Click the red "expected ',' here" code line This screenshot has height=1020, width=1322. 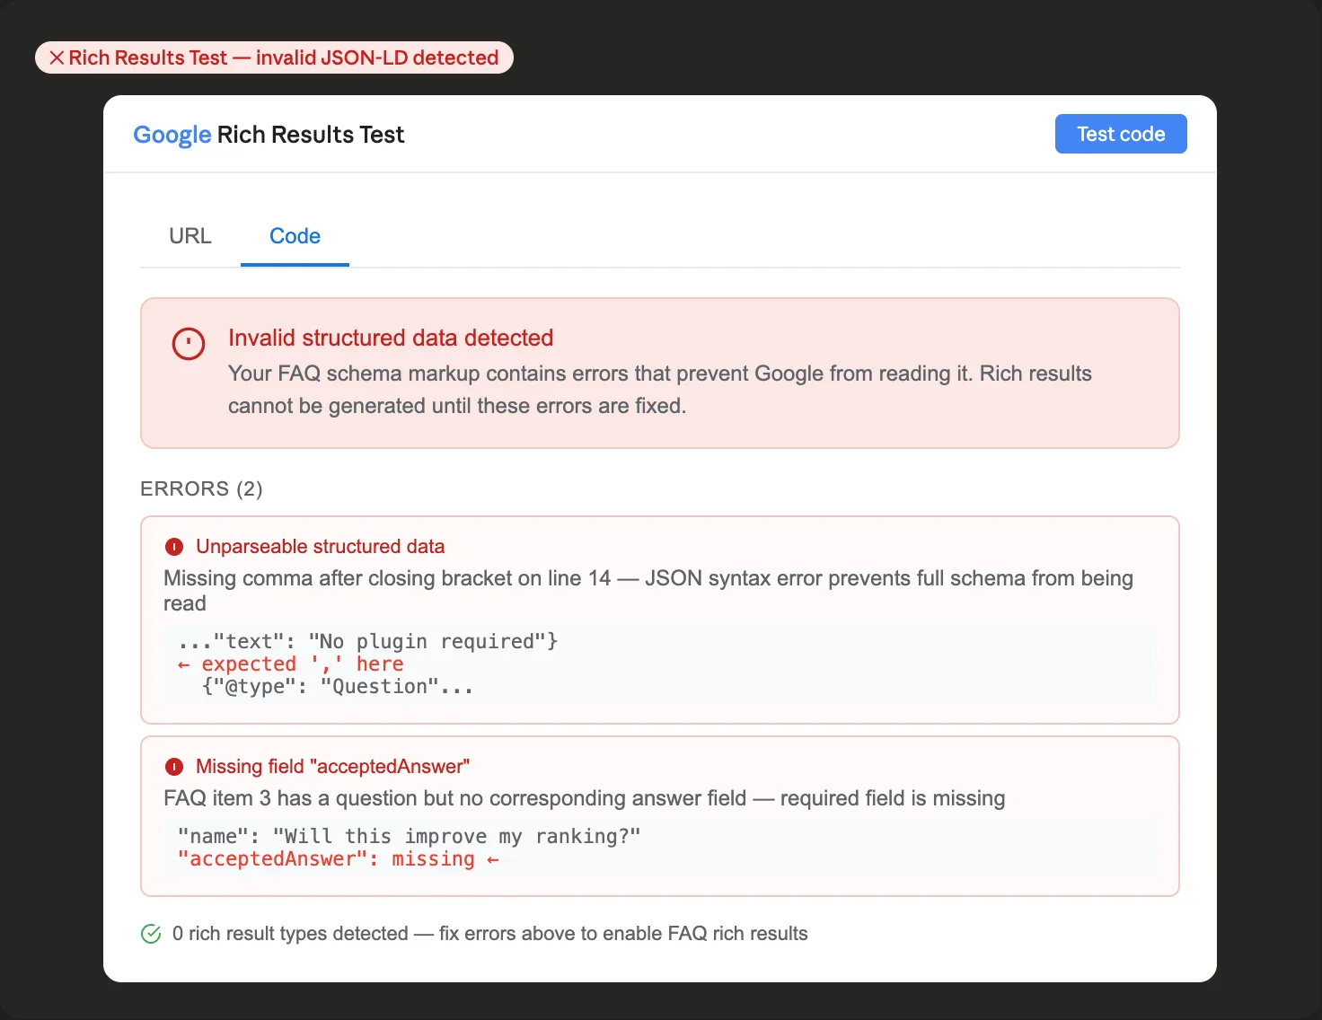[x=291, y=664]
